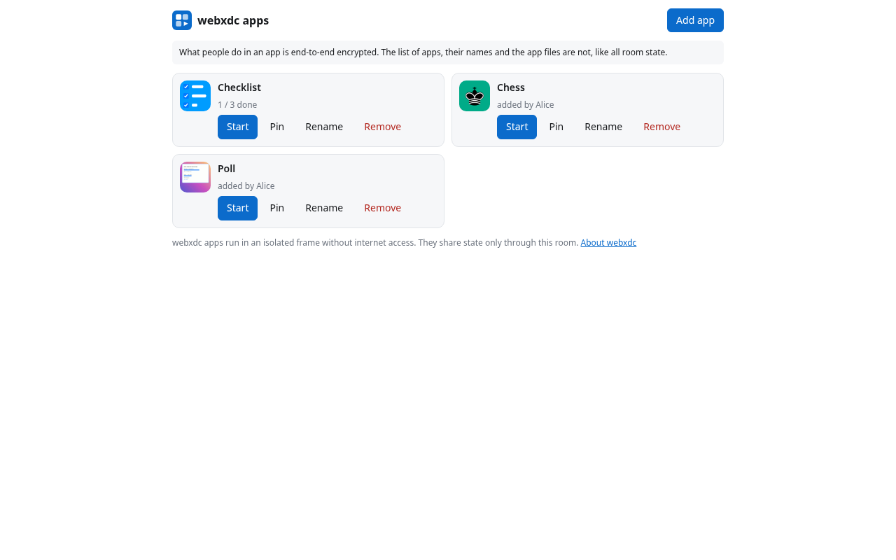The height and width of the screenshot is (560, 896).
Task: Click the Chess app title
Action: click(511, 87)
